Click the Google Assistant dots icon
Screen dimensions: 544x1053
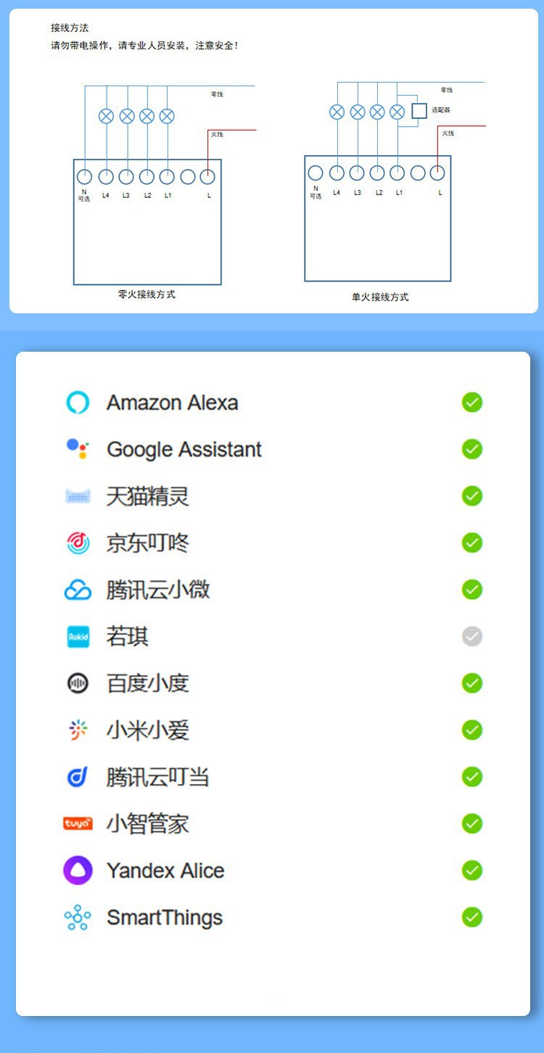coord(78,449)
